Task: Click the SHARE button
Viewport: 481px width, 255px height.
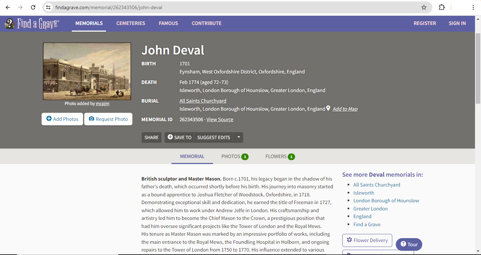Action: 151,137
